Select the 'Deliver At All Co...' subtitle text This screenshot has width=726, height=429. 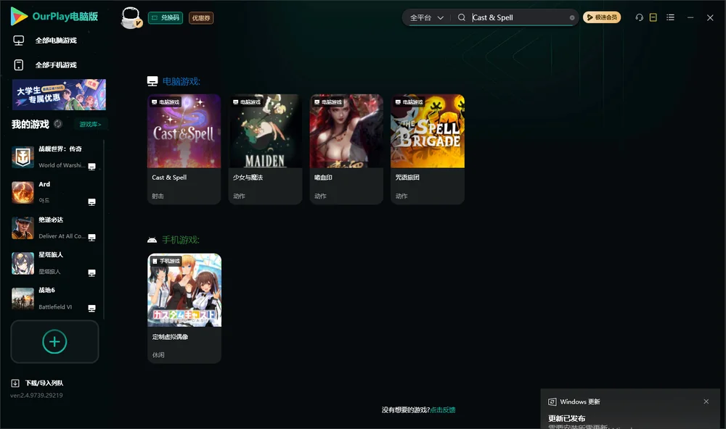point(62,236)
